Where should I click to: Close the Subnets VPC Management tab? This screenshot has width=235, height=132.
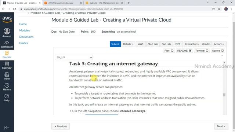[122, 3]
